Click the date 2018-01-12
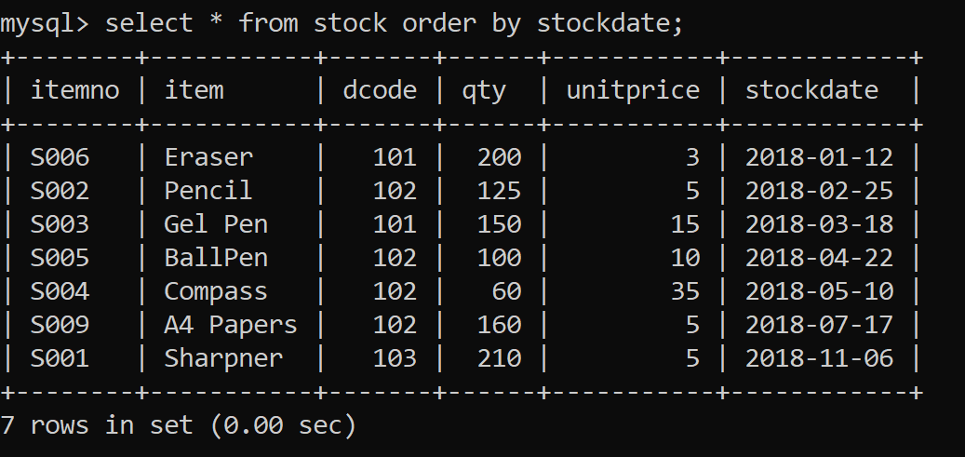This screenshot has height=457, width=965. pos(819,157)
